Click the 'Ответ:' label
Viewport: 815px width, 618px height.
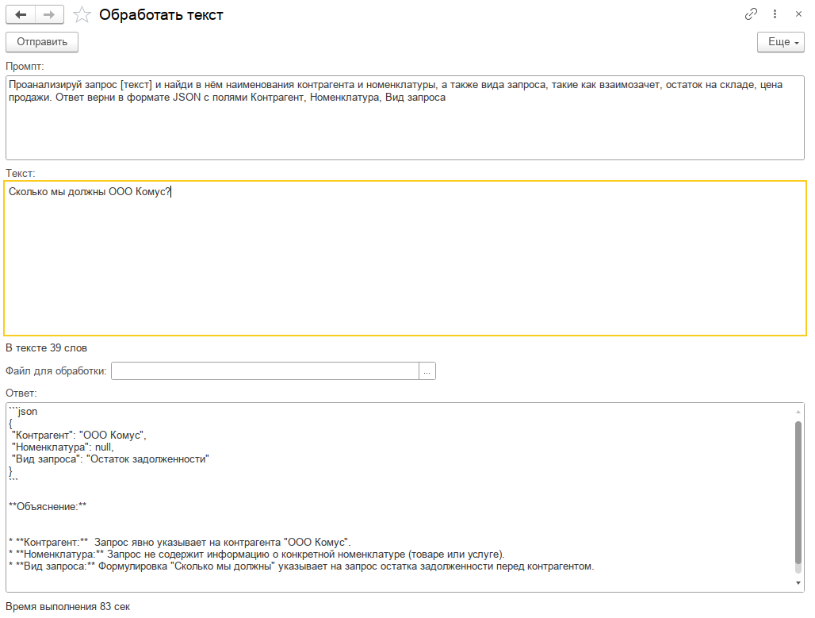click(x=21, y=393)
